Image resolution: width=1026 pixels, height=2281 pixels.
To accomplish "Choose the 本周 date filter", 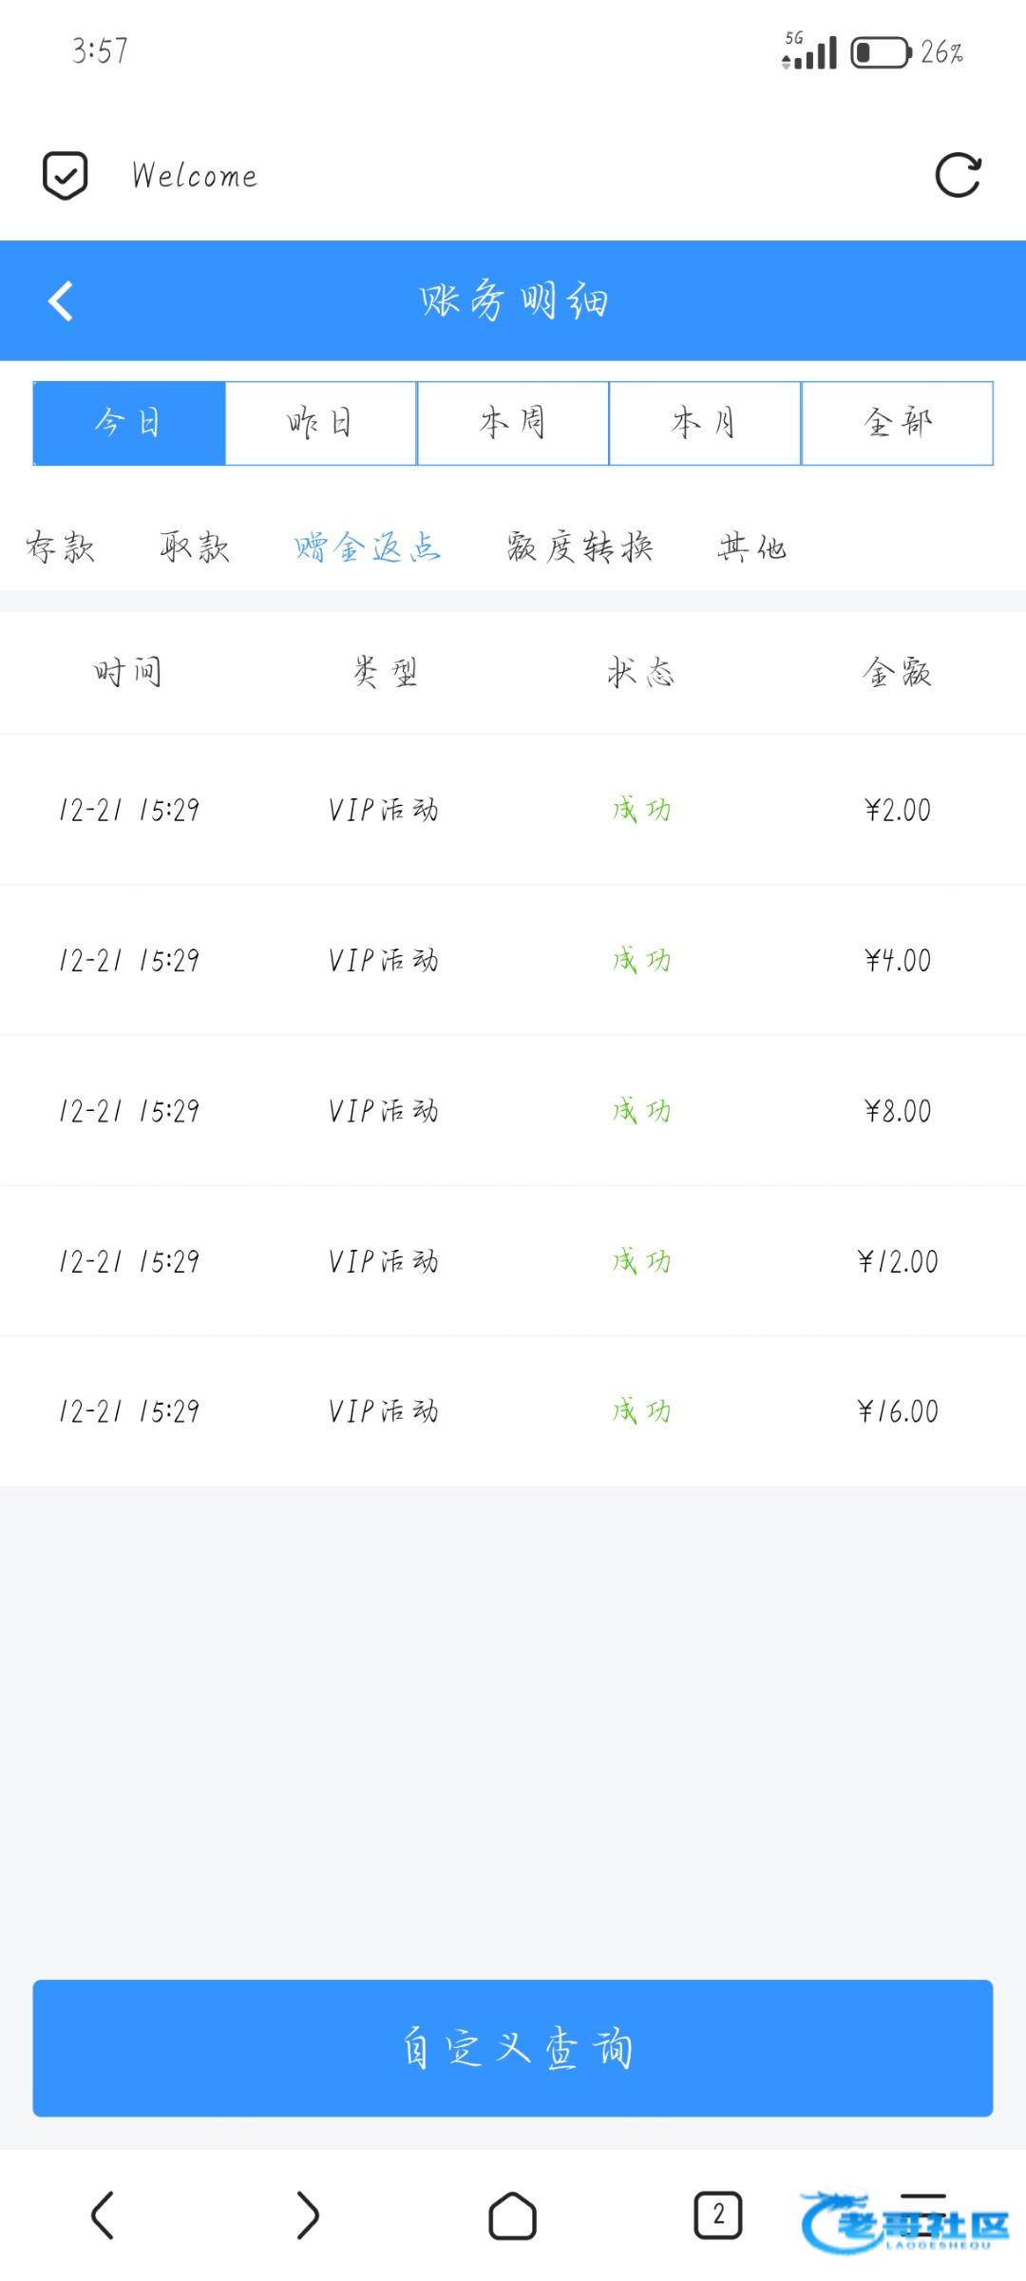I will [x=513, y=423].
